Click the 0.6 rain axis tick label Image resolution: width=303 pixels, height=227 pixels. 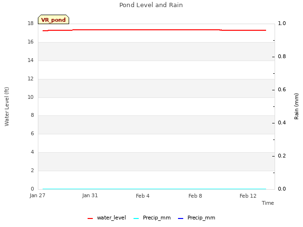pyautogui.click(x=282, y=89)
